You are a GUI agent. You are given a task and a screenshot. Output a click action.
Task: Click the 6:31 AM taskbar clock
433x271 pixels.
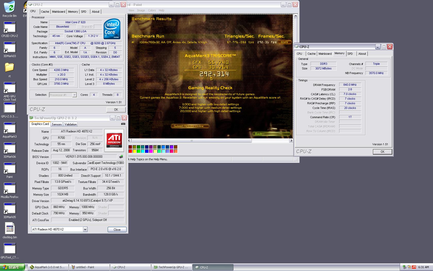[x=423, y=267]
